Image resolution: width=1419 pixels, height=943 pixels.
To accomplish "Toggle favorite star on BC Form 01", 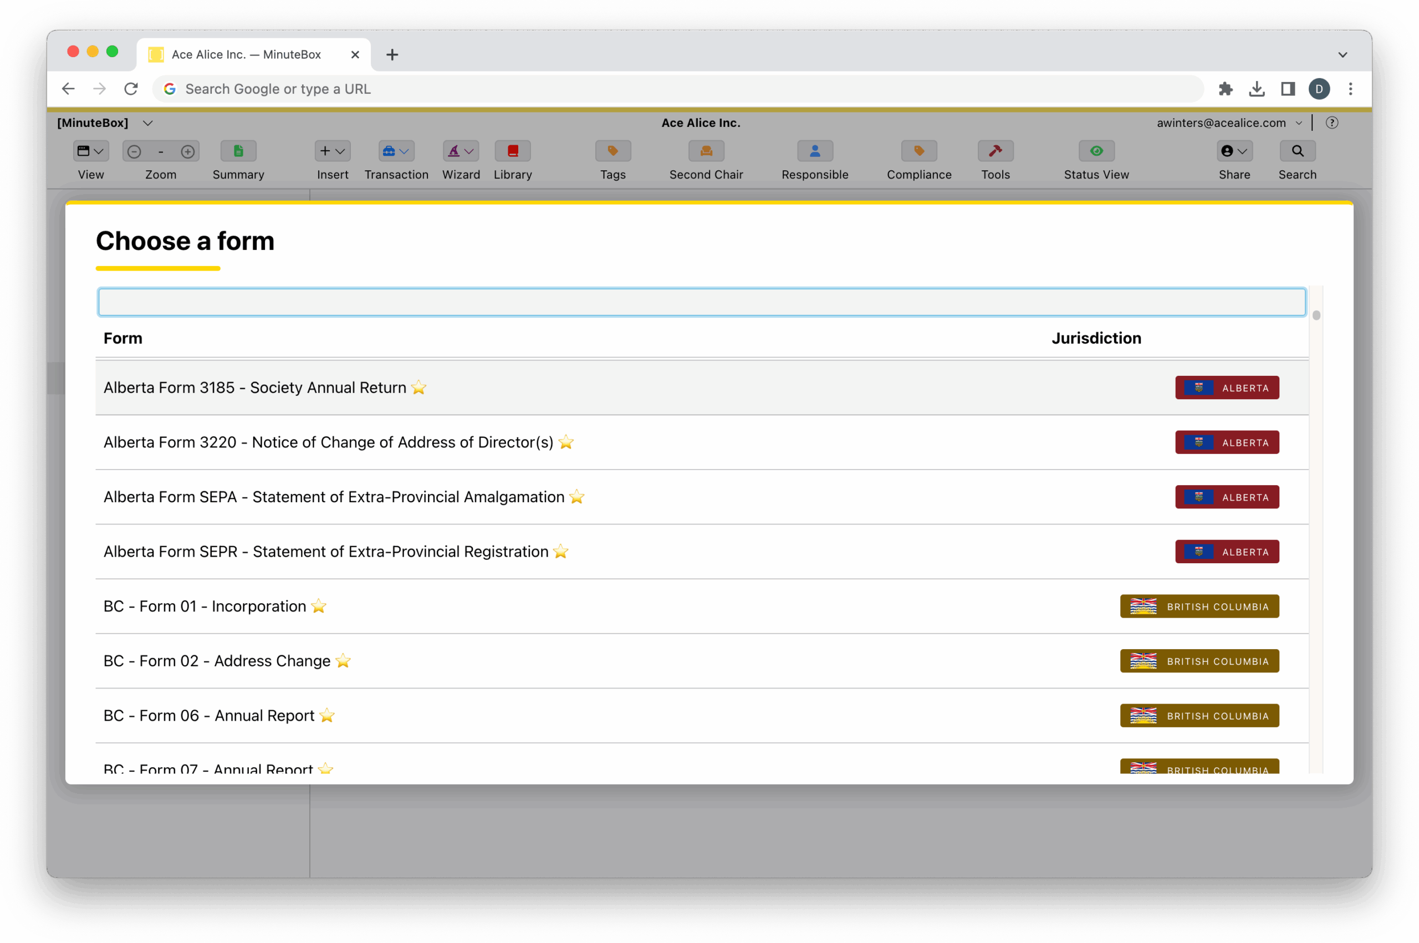I will 319,606.
